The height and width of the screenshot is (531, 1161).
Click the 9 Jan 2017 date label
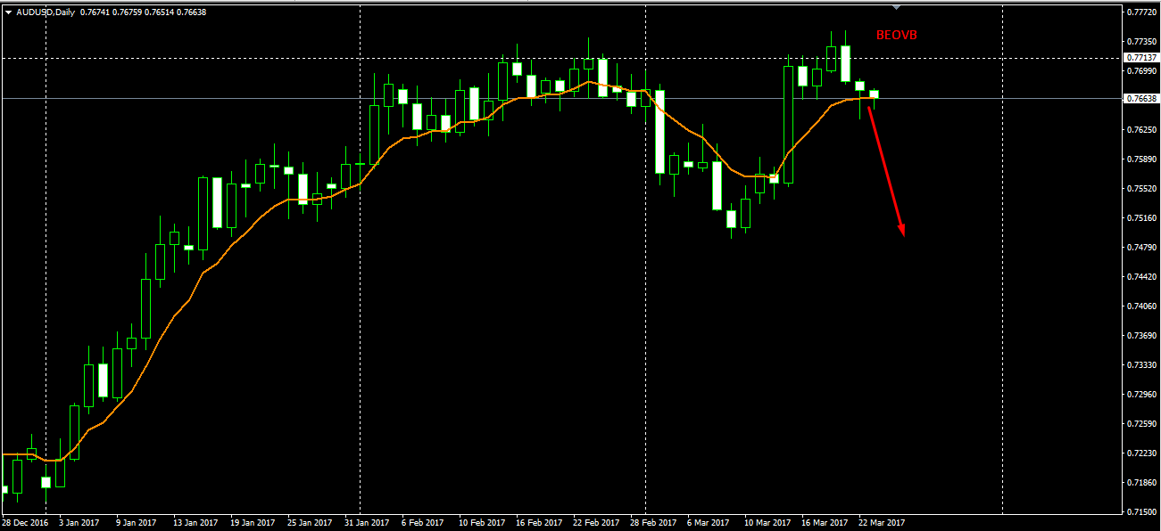tap(136, 524)
